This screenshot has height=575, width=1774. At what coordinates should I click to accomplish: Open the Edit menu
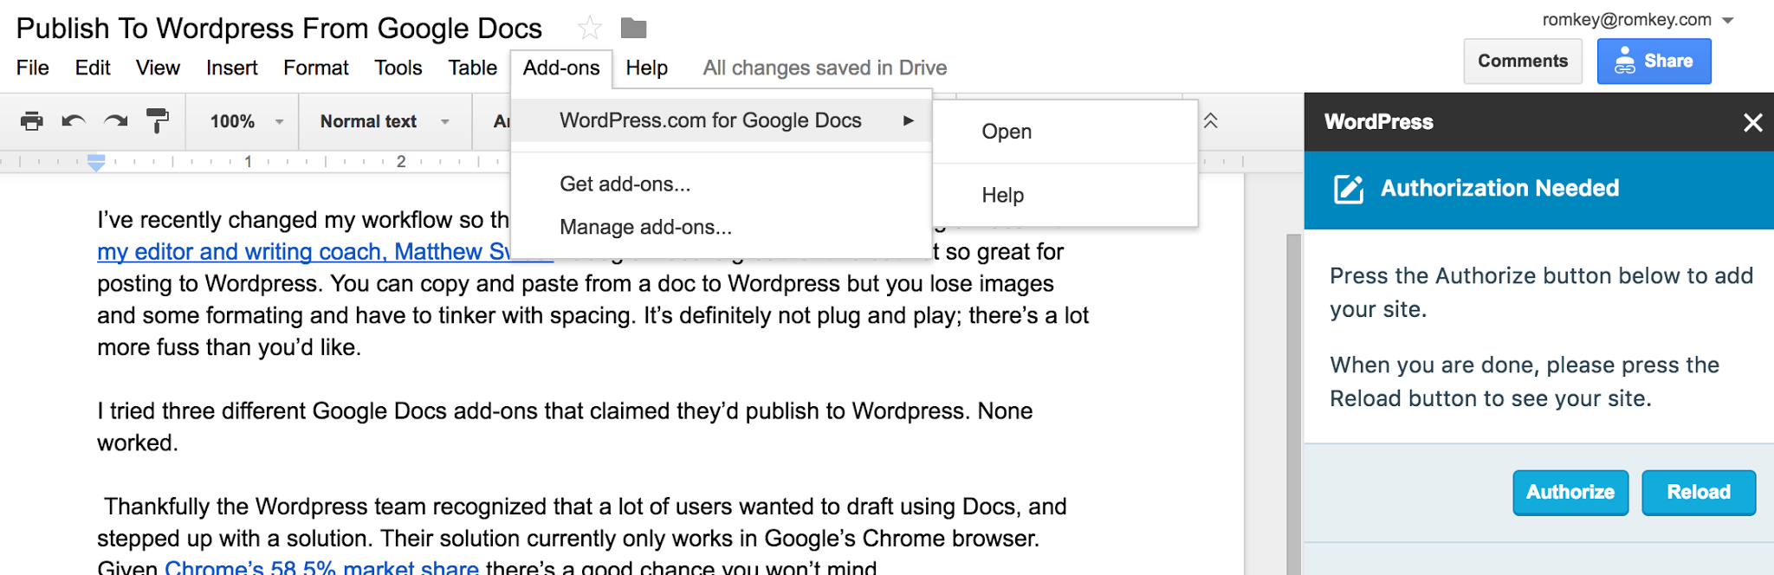click(93, 68)
